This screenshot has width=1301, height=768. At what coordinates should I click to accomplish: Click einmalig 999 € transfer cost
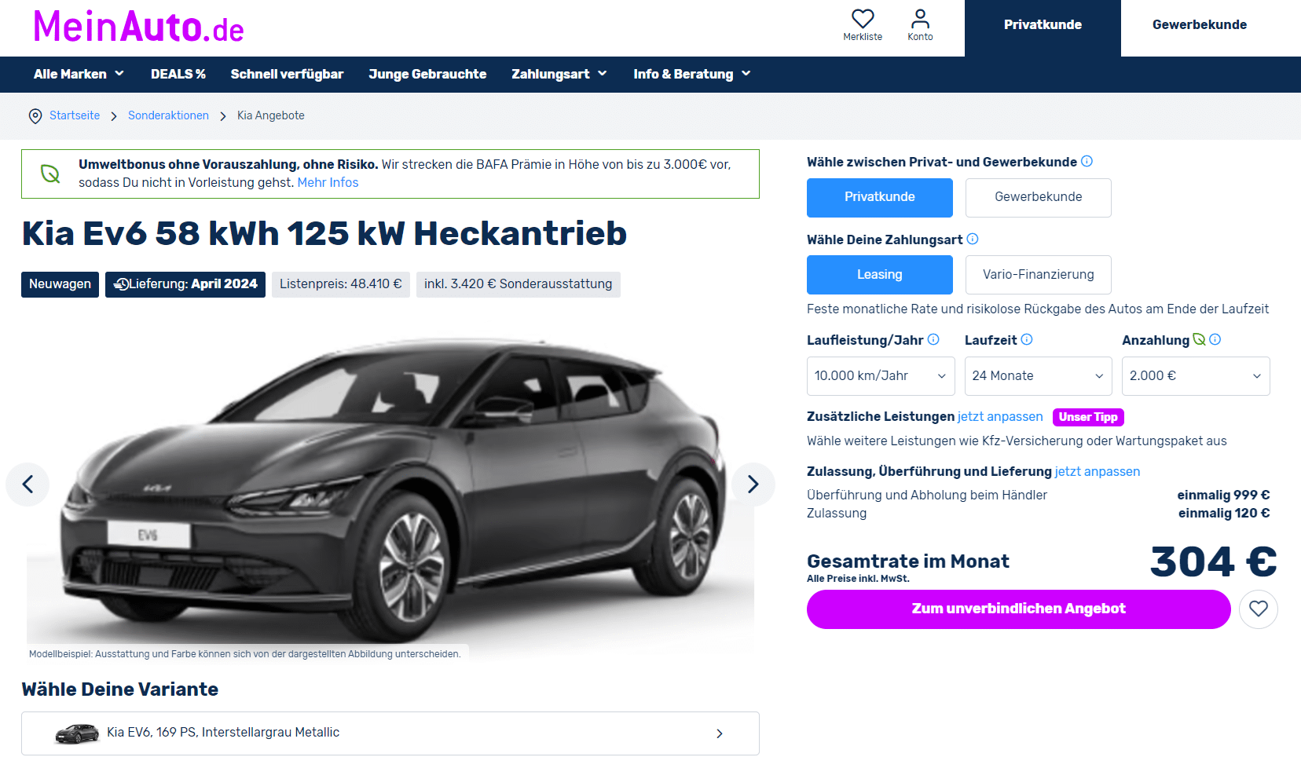[x=1223, y=496]
